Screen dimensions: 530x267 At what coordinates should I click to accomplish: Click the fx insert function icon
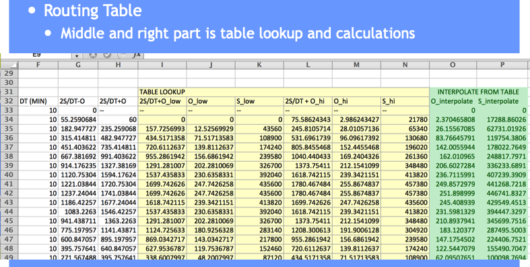(137, 55)
